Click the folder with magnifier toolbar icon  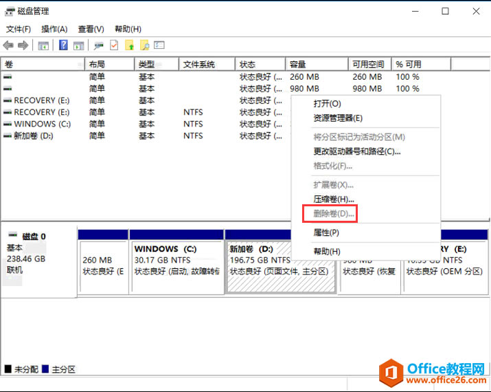click(144, 45)
